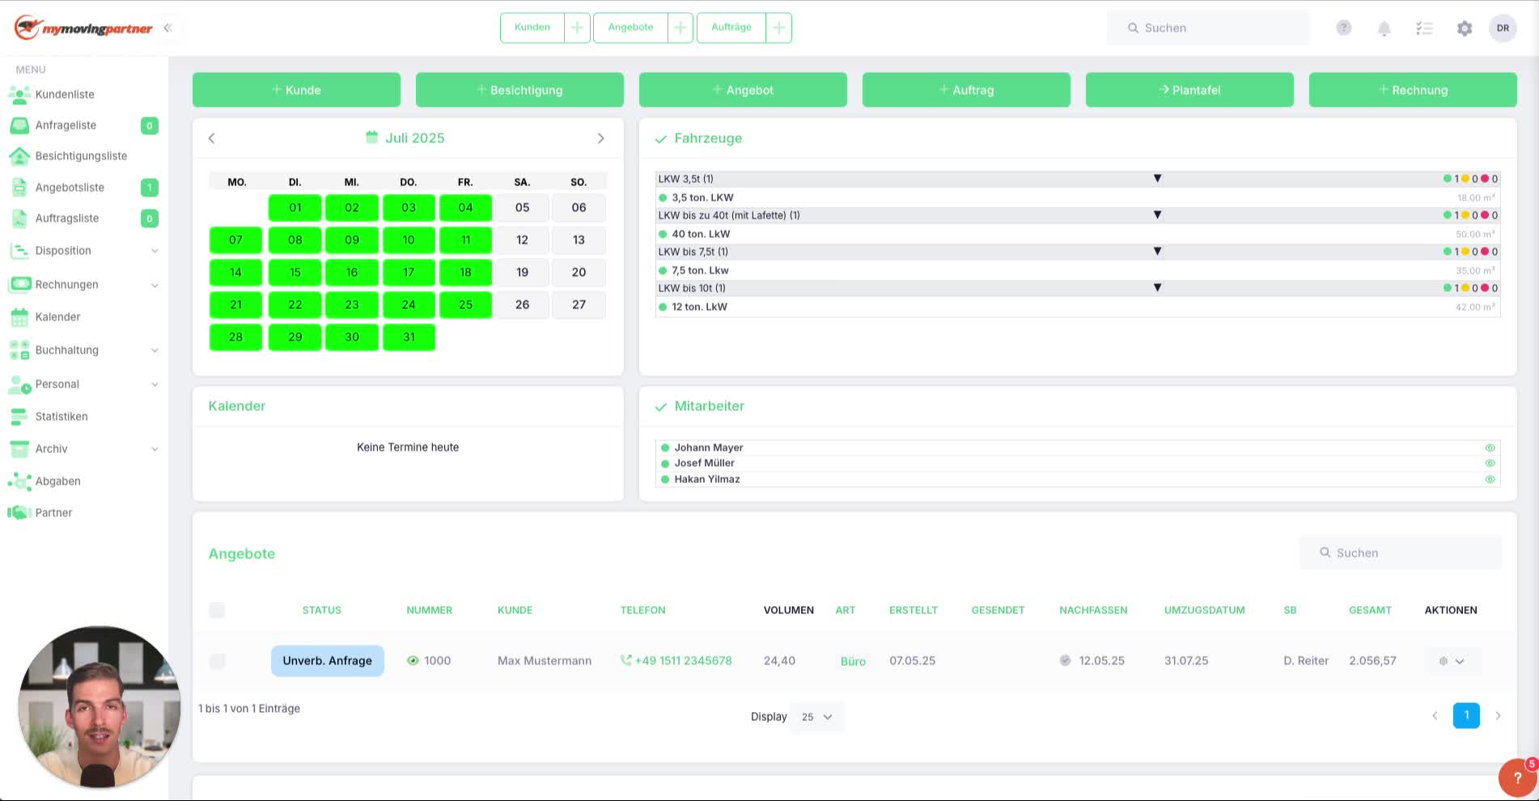Viewport: 1539px width, 801px height.
Task: Click the Plantafel button
Action: tap(1189, 90)
